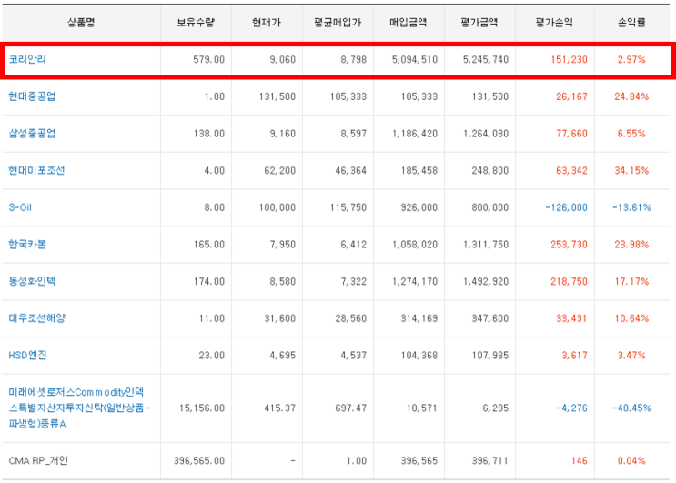676x483 pixels.
Task: Select 코리안리 valuation 5,245,740
Action: tap(486, 60)
